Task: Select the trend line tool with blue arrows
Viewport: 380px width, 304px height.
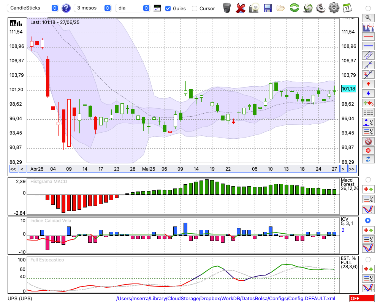Action: click(x=368, y=65)
